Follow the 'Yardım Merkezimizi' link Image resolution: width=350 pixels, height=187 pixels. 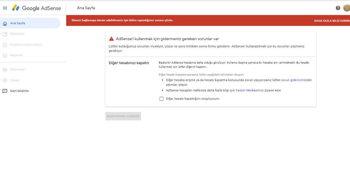[x=249, y=90]
